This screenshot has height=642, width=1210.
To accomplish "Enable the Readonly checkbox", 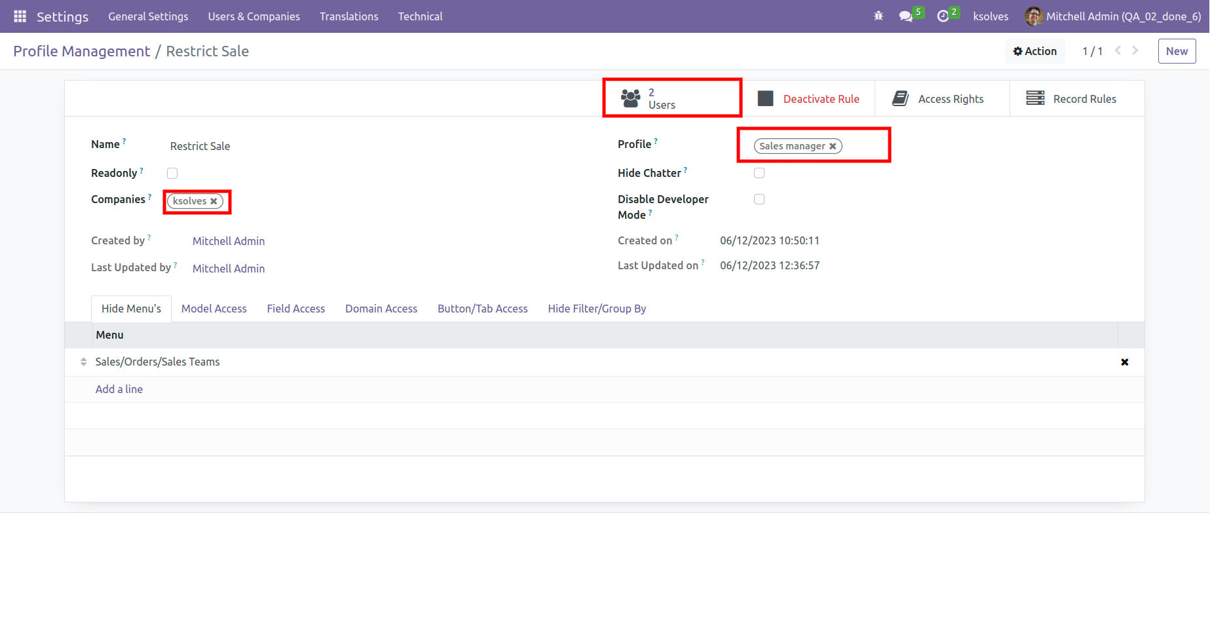I will (172, 174).
